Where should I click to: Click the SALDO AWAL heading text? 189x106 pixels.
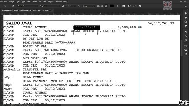(19, 23)
